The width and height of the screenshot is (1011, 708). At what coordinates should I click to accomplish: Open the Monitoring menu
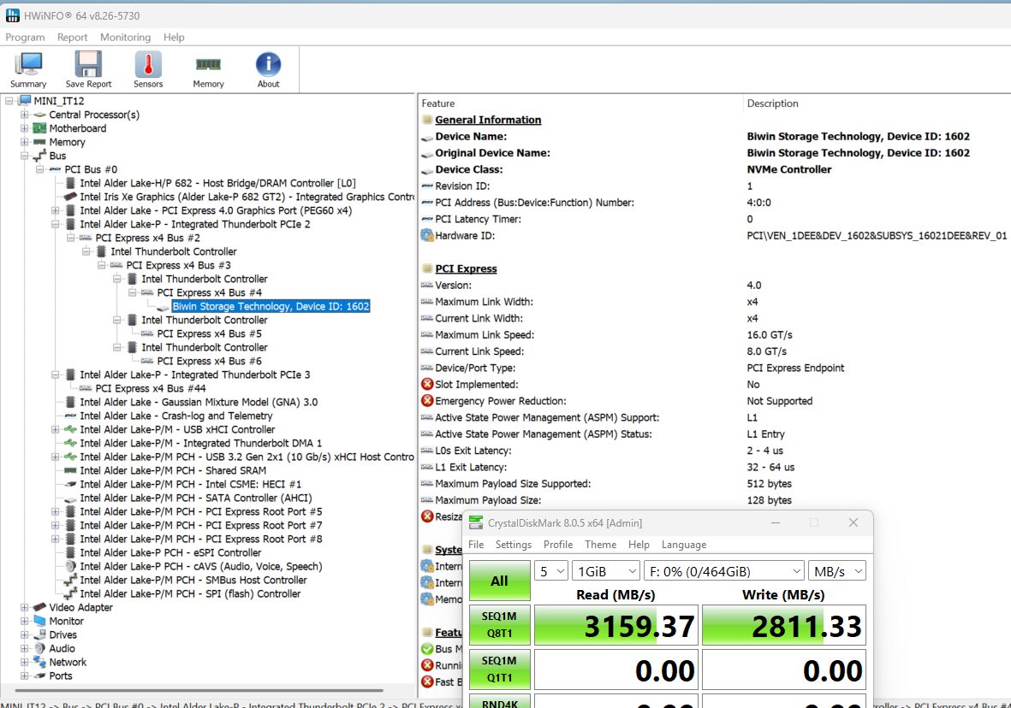125,38
